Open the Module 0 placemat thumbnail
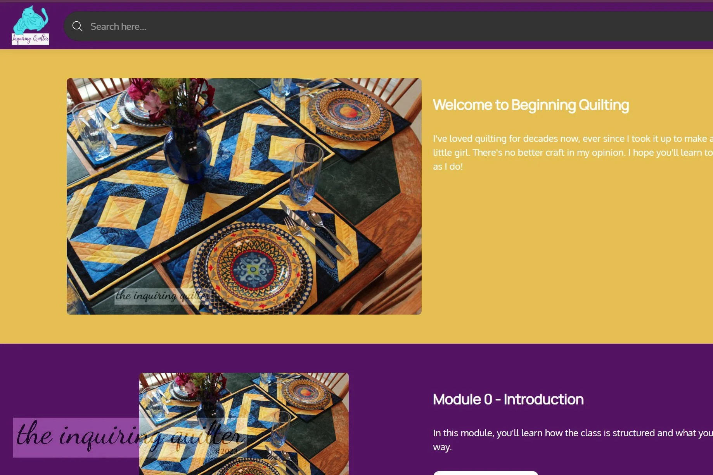713x475 pixels. 244,424
